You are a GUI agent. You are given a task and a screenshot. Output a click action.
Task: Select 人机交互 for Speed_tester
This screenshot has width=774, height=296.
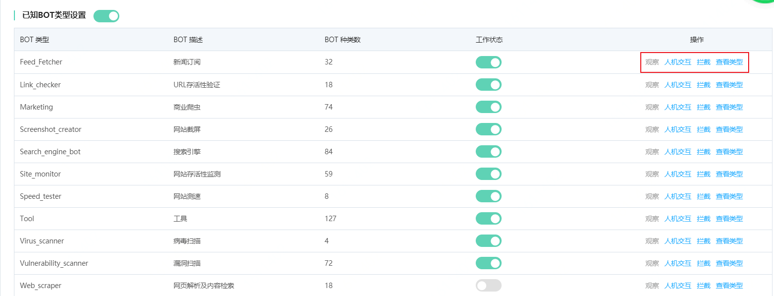(x=678, y=196)
